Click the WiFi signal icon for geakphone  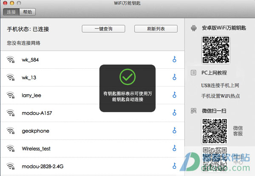pyautogui.click(x=10, y=131)
